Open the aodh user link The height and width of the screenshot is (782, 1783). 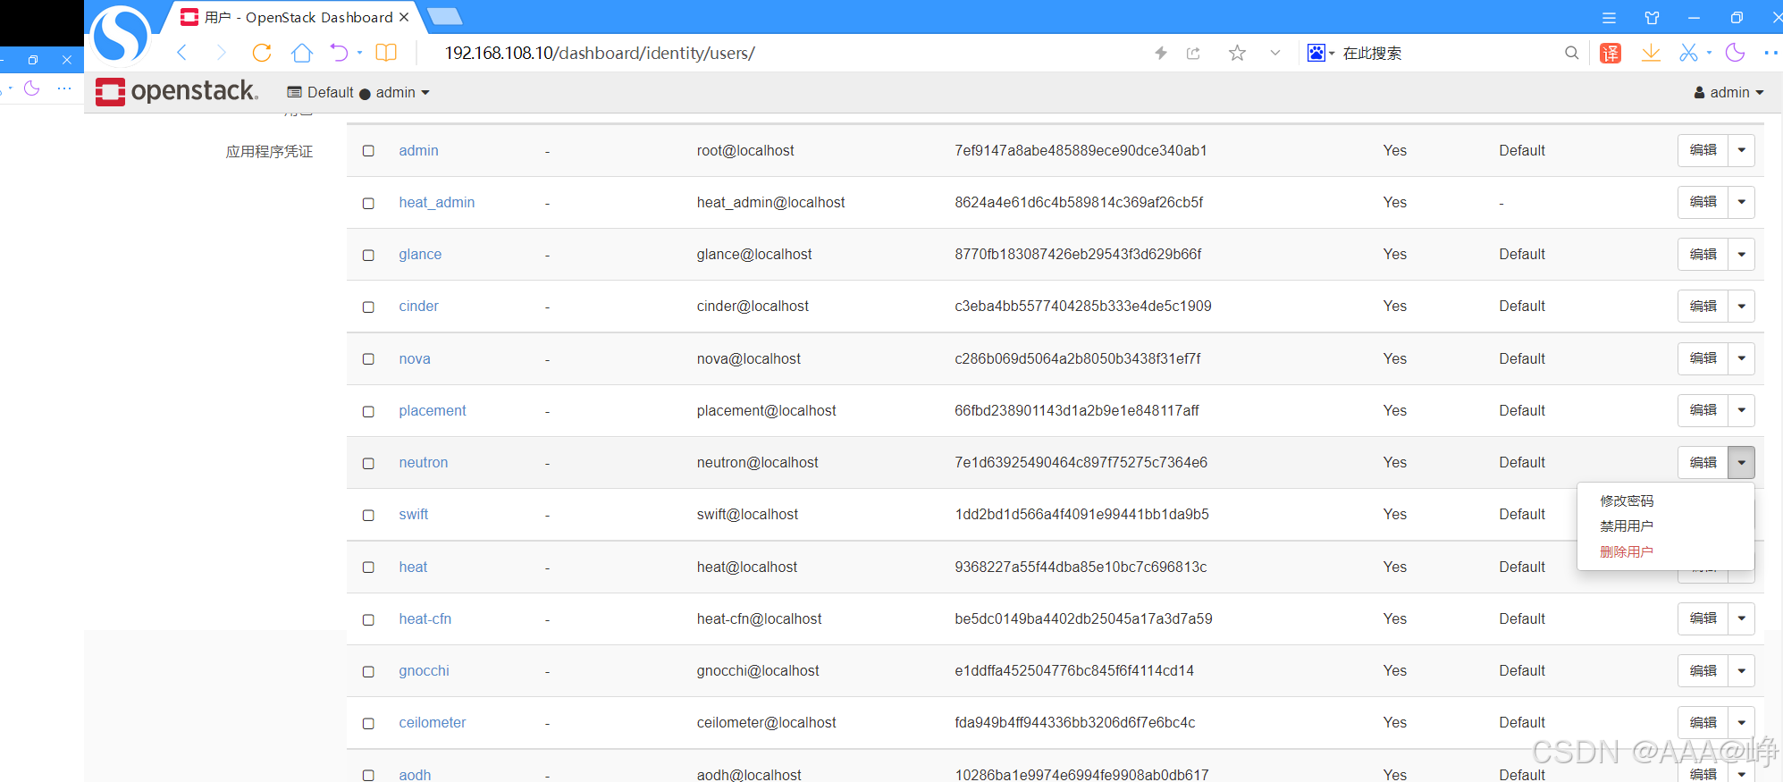click(x=415, y=774)
